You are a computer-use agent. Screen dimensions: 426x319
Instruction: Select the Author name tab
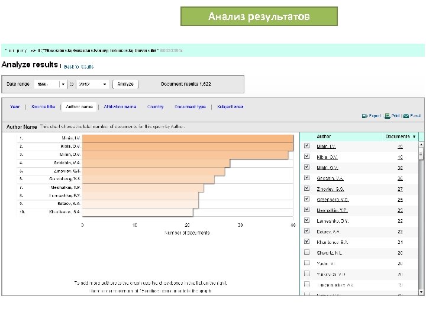tap(79, 107)
